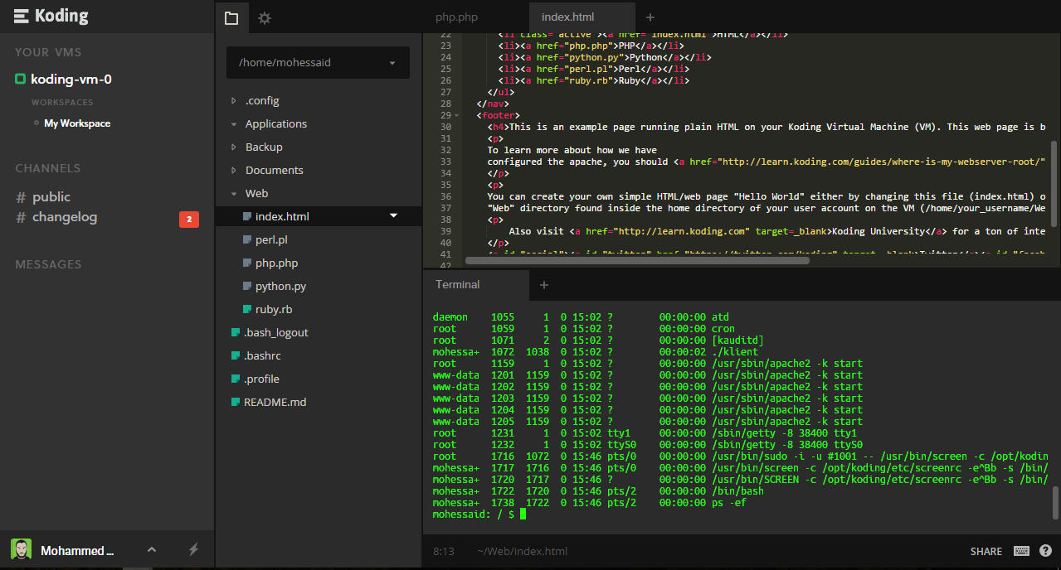Screen dimensions: 1061x570
Task: Click the green koding-vm-0 status icon
Action: 21,80
